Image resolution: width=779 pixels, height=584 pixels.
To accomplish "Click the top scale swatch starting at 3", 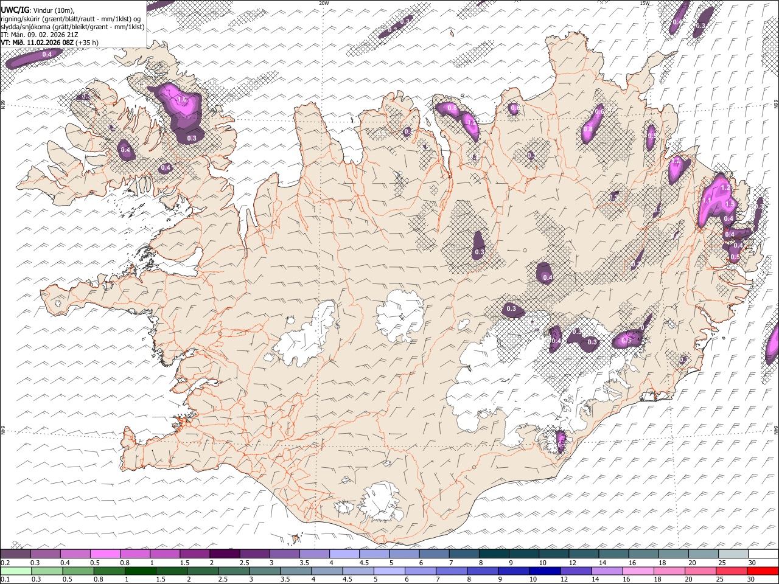I will pos(285,554).
